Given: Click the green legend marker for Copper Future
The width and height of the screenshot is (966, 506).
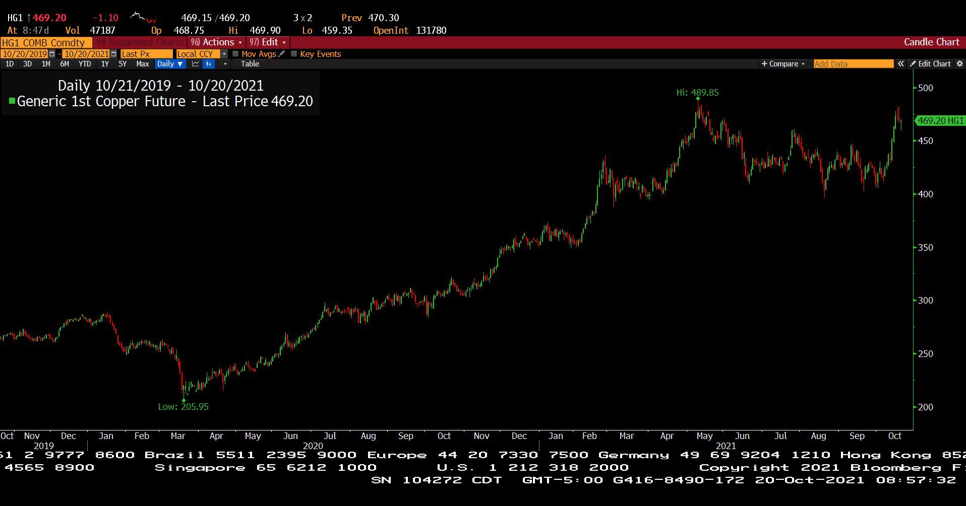Looking at the screenshot, I should (x=12, y=101).
